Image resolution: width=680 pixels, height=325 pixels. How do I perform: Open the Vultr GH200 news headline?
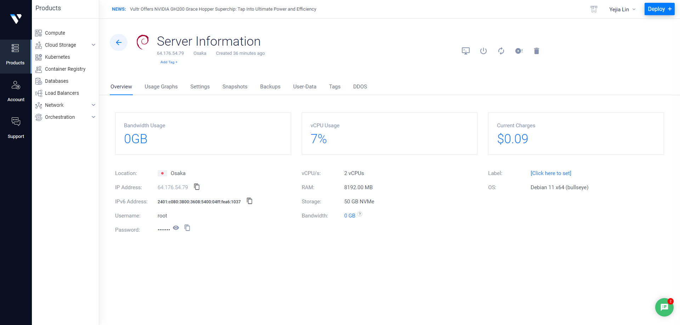tap(223, 9)
